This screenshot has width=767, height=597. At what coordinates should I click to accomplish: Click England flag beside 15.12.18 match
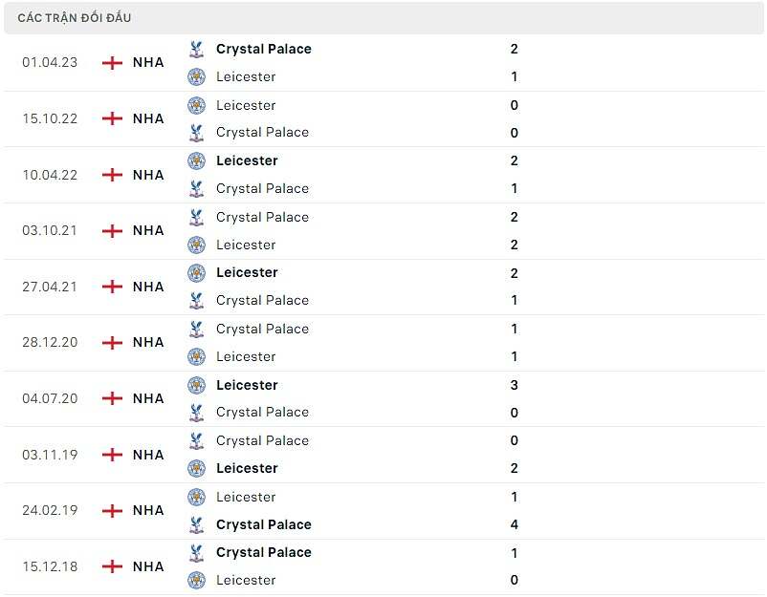(112, 566)
